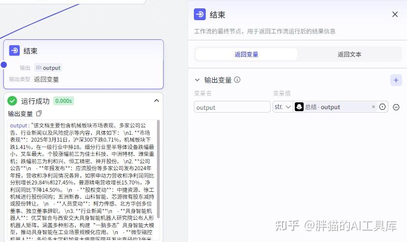Screen dimensions: 407x242
Task: Click the output result text area
Action: (x=82, y=180)
